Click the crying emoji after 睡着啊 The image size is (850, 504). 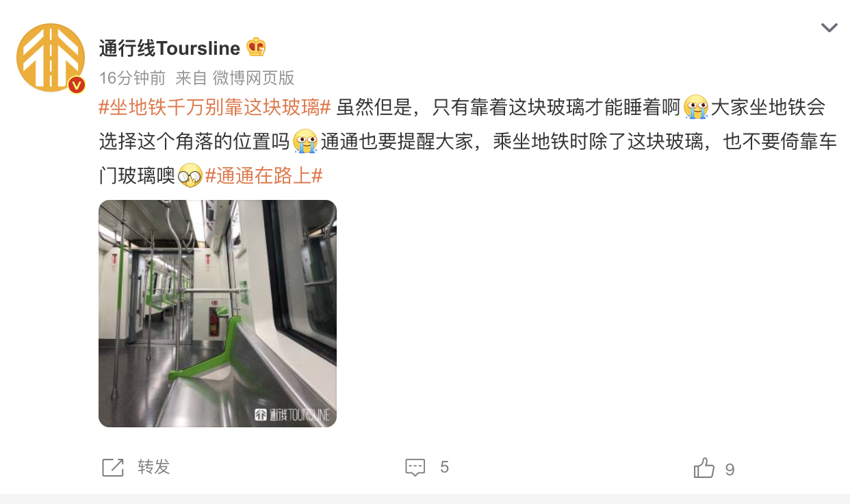click(696, 108)
